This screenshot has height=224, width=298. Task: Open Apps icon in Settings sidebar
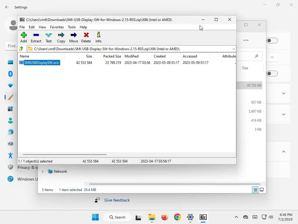[10, 109]
